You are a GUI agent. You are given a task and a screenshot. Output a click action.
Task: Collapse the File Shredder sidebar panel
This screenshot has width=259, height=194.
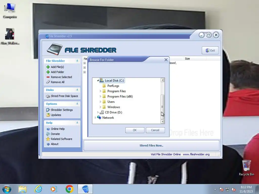click(77, 61)
